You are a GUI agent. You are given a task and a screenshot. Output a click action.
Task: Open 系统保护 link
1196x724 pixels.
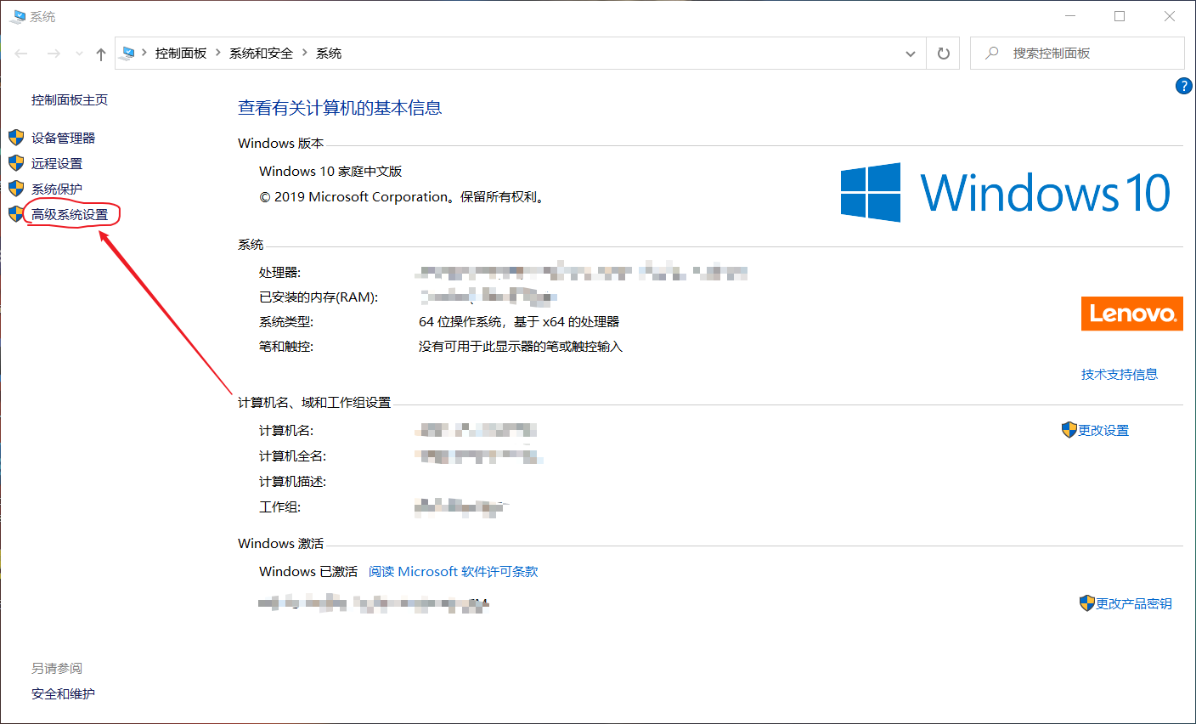(57, 189)
